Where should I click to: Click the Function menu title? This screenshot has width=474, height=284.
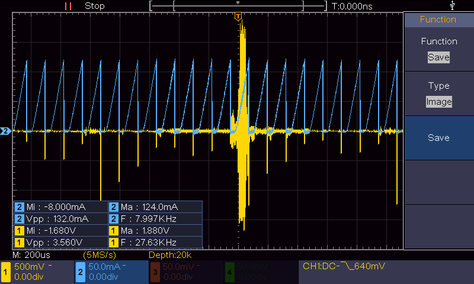click(x=438, y=20)
